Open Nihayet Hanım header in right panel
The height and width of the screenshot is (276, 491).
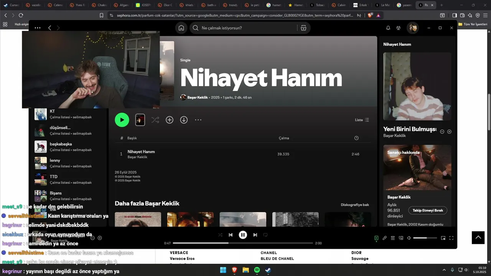pos(397,44)
